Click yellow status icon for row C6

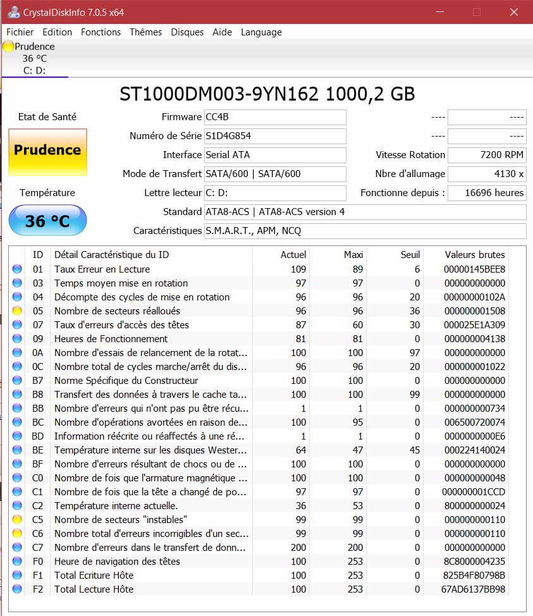(x=17, y=534)
